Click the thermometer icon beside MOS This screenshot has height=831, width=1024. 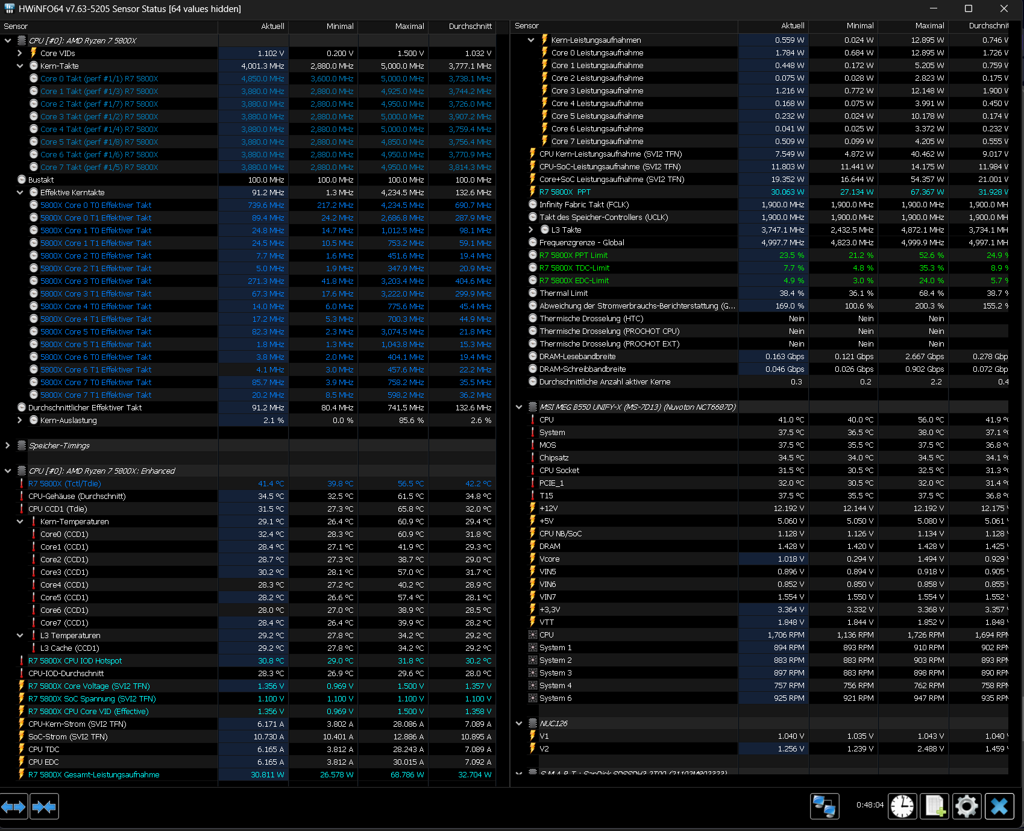click(x=533, y=445)
